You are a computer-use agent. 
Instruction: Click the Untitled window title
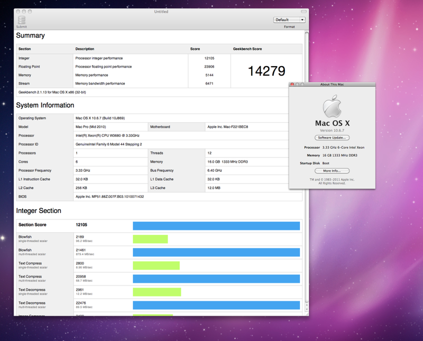161,12
